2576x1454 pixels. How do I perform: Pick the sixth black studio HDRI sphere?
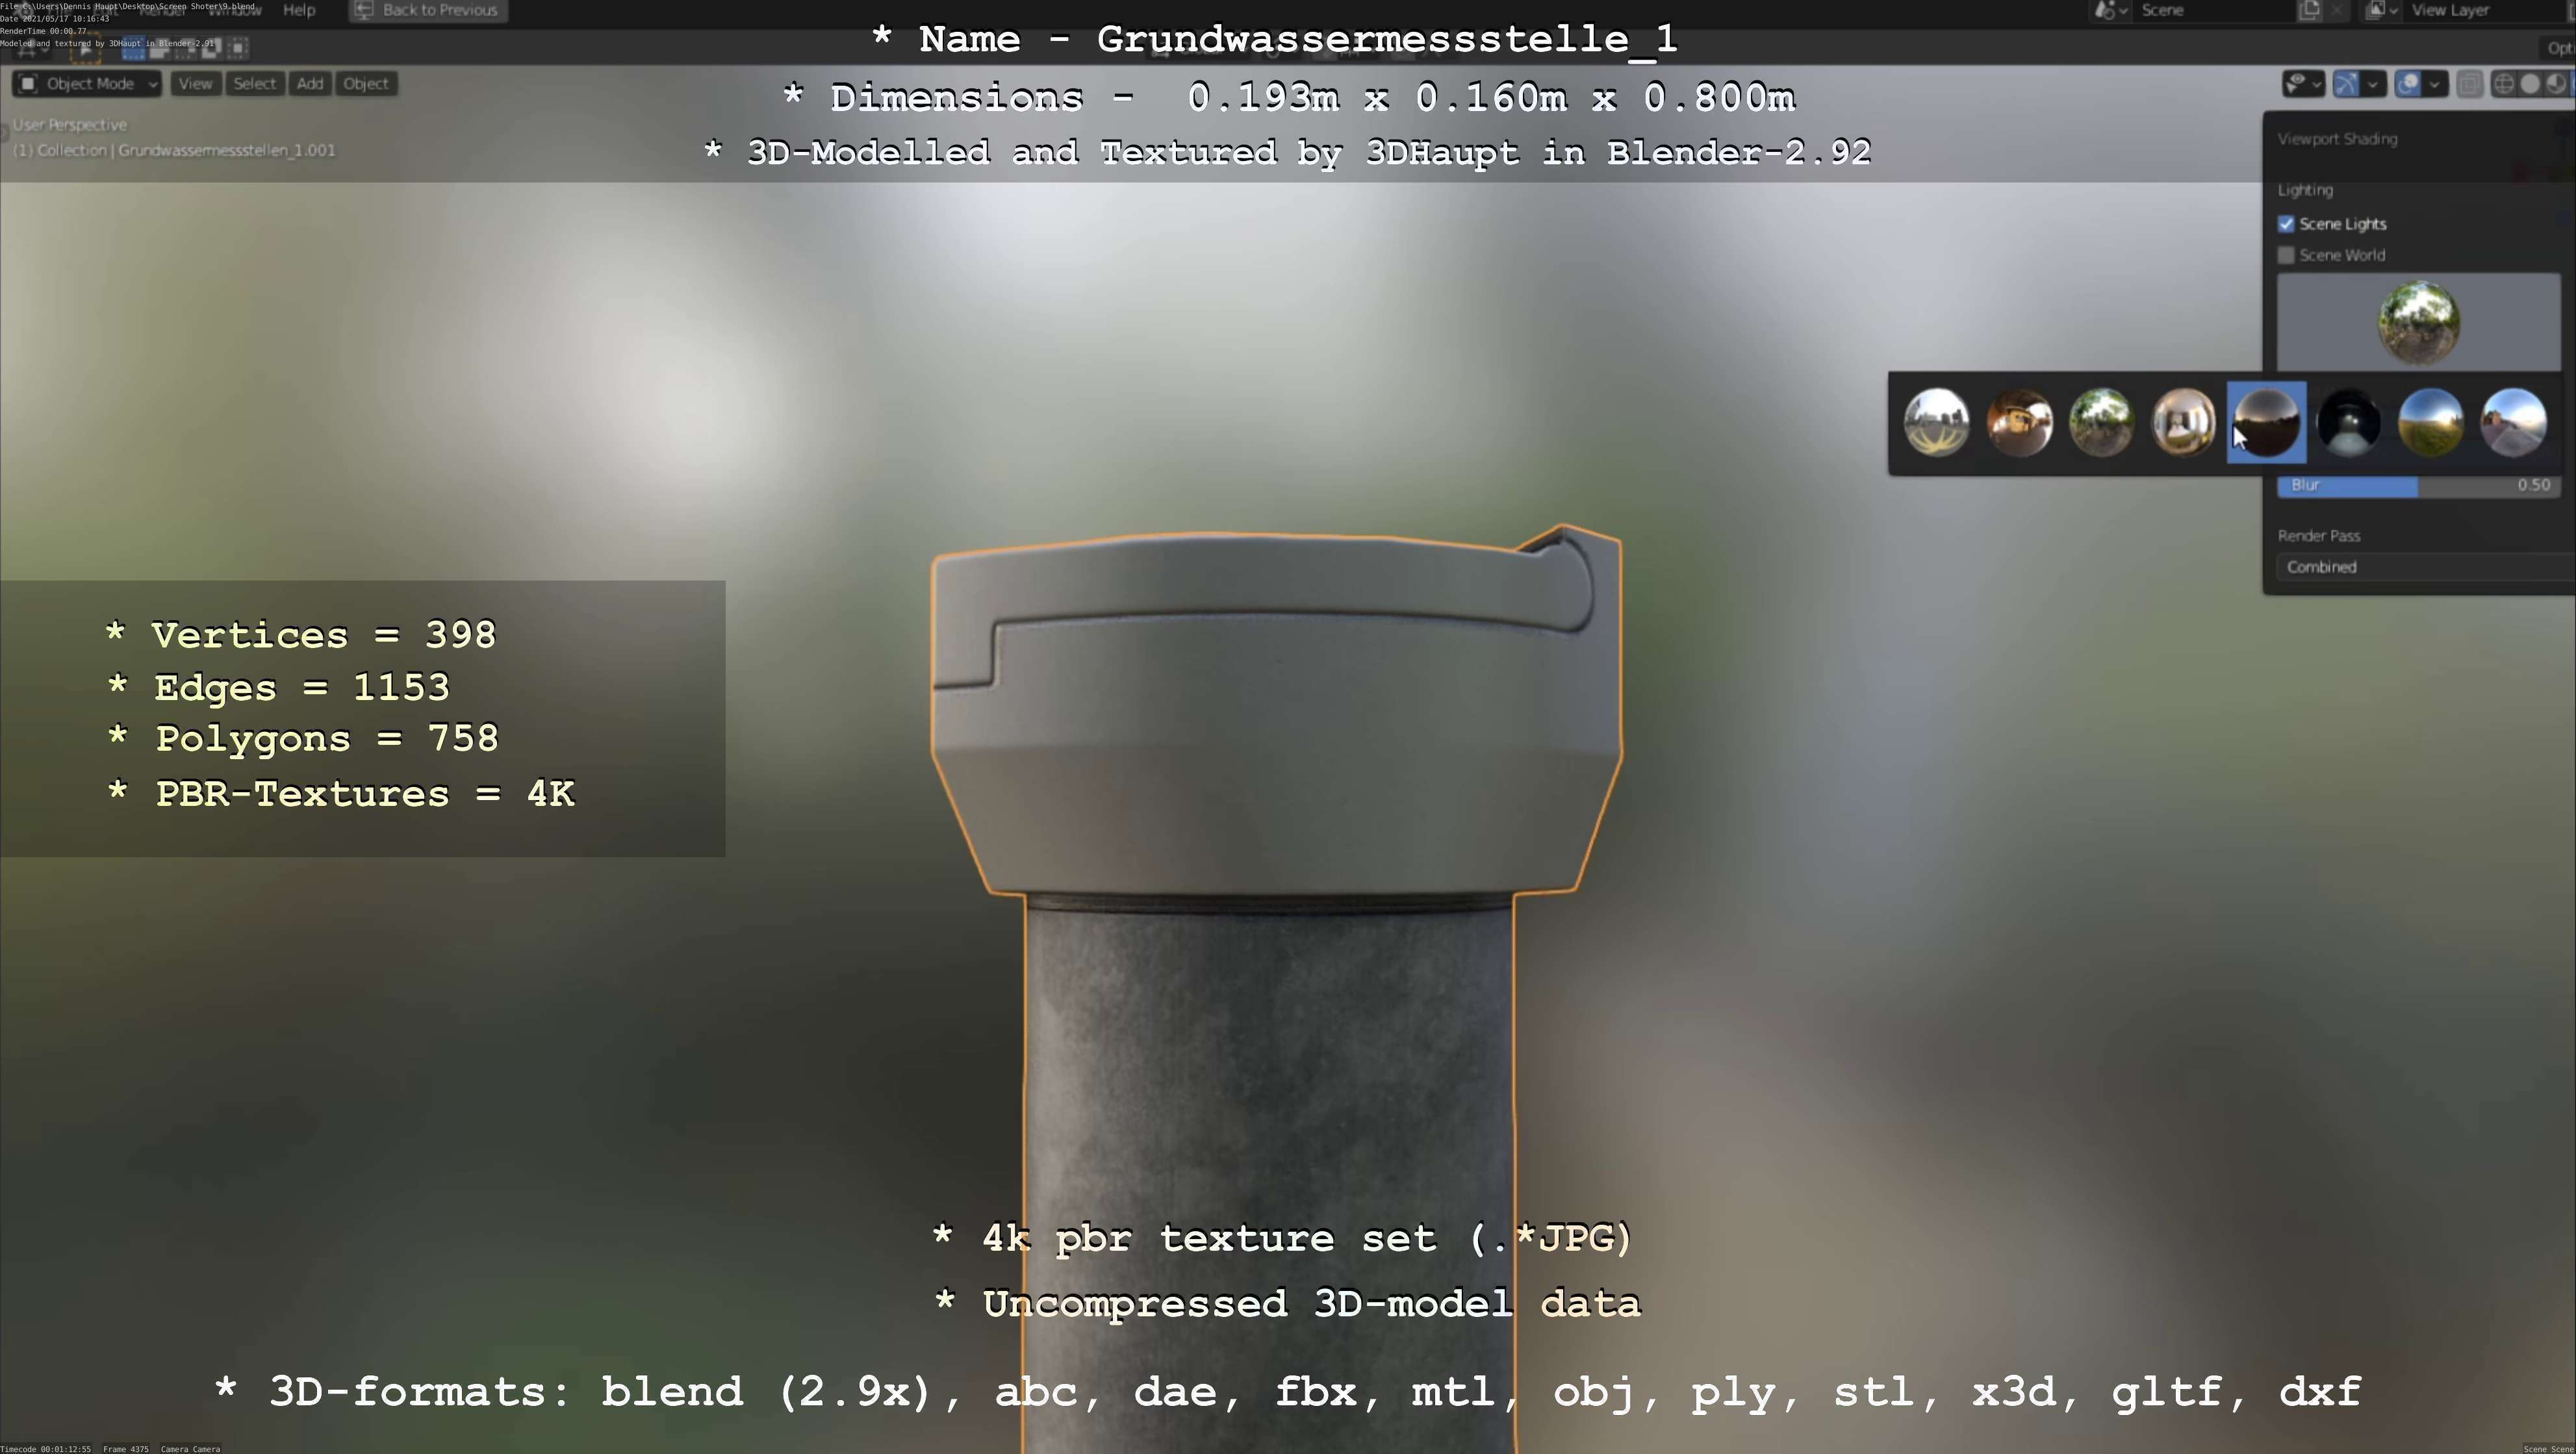[x=2348, y=421]
